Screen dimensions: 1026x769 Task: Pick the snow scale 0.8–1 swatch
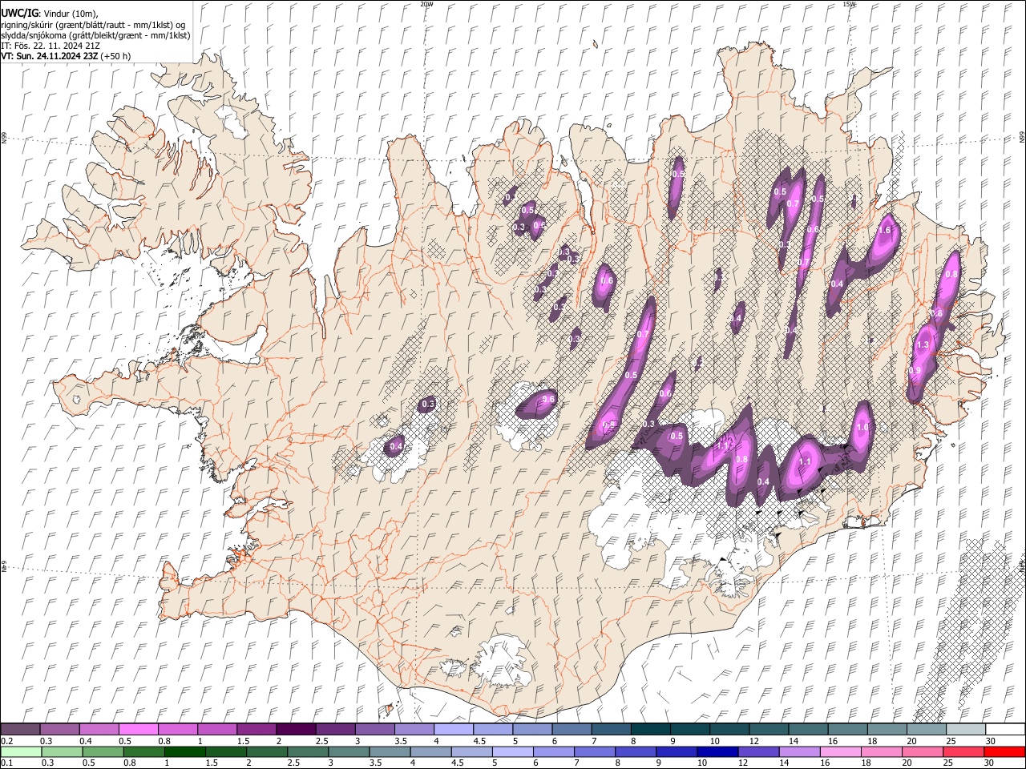click(x=178, y=730)
